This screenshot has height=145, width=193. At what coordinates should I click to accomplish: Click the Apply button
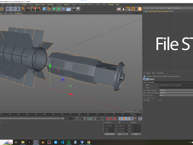(136, 134)
